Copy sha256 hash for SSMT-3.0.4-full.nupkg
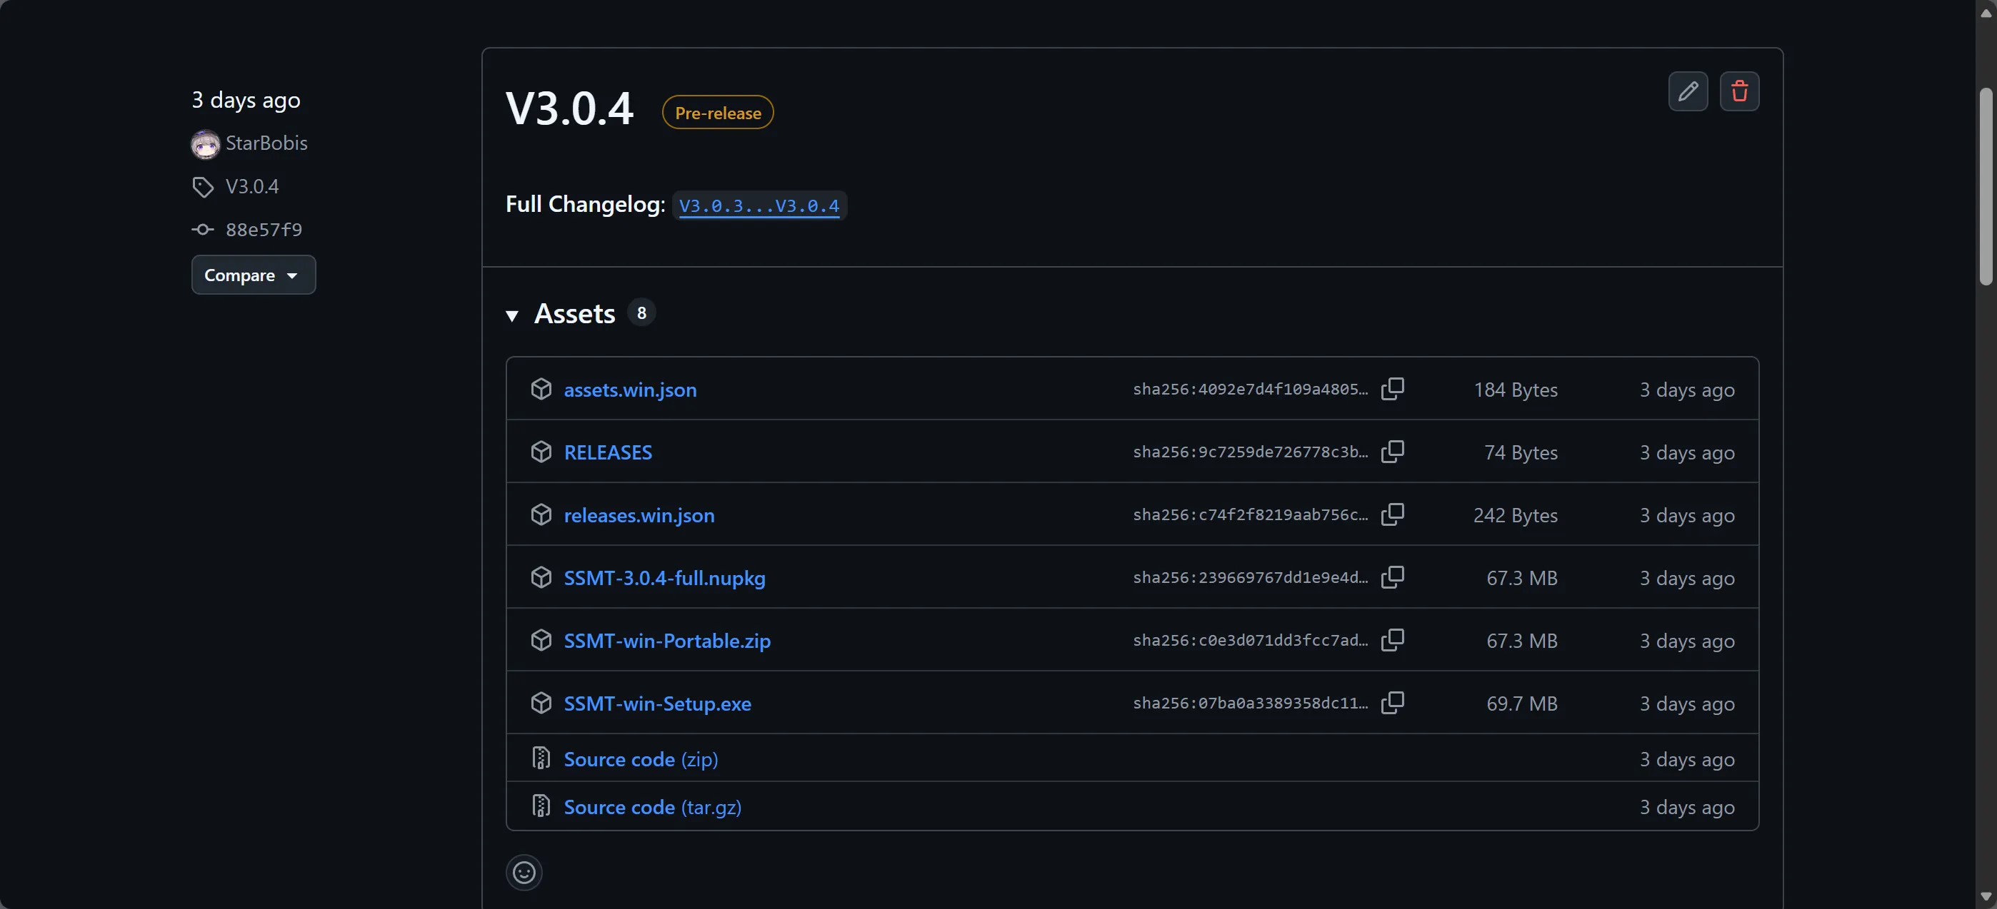1997x909 pixels. (x=1392, y=577)
